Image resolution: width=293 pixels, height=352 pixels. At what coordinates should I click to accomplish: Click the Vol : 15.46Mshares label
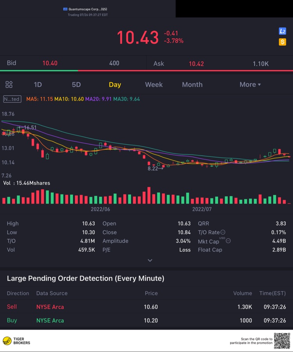pos(27,183)
